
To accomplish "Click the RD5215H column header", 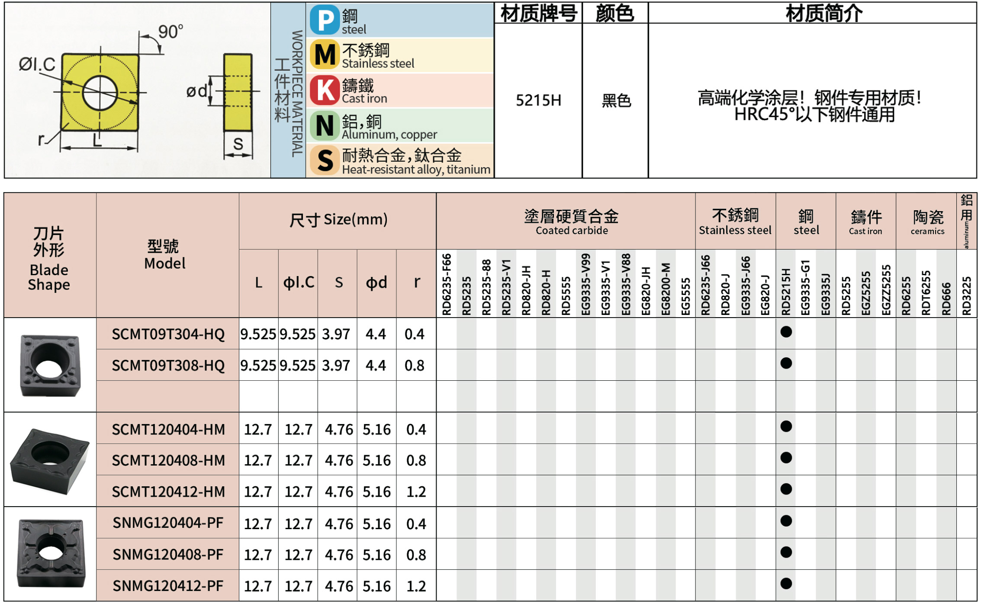I will pyautogui.click(x=786, y=291).
